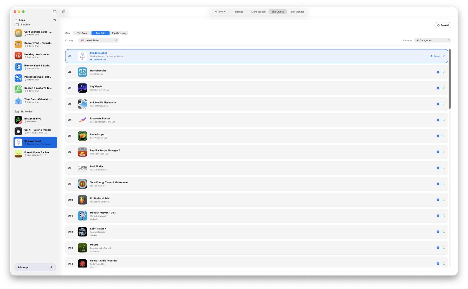Open RadarScope external link icon
This screenshot has width=468, height=289.
point(444,136)
